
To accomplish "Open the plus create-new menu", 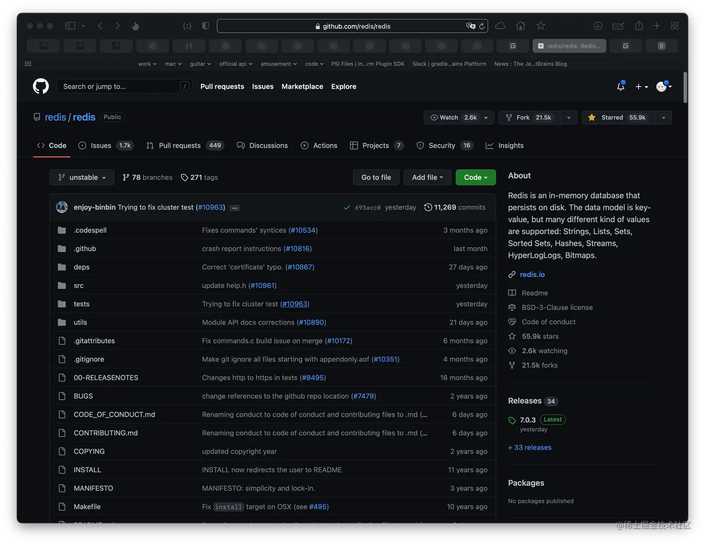I will (x=642, y=87).
